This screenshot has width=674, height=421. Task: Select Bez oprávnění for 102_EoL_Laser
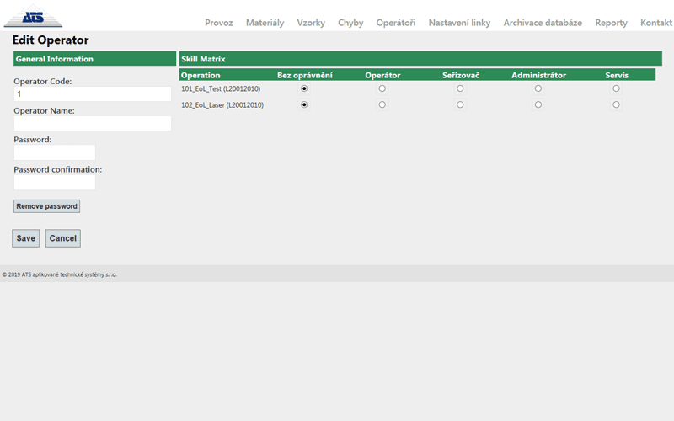[x=304, y=105]
